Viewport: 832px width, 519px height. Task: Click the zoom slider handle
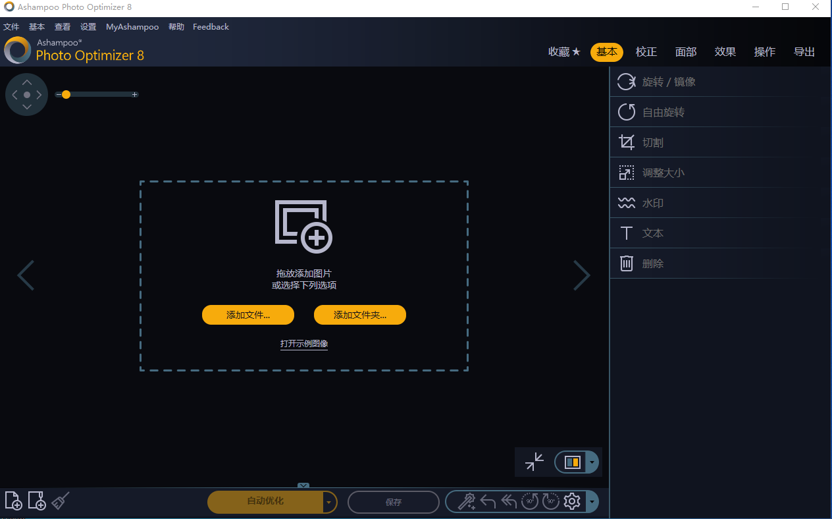point(66,95)
